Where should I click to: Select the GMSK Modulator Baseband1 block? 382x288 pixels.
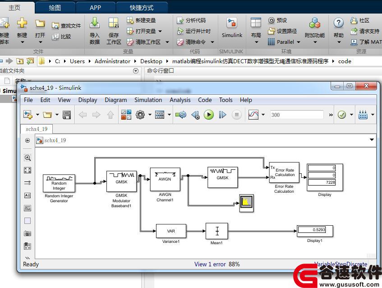(121, 181)
